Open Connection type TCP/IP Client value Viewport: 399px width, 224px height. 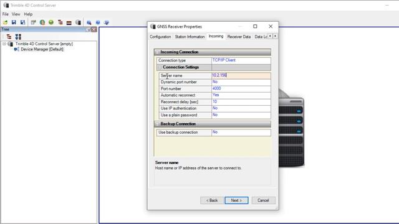tap(241, 60)
